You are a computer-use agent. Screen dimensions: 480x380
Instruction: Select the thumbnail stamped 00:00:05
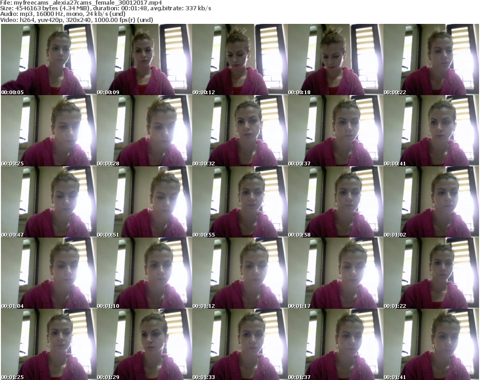click(x=48, y=60)
